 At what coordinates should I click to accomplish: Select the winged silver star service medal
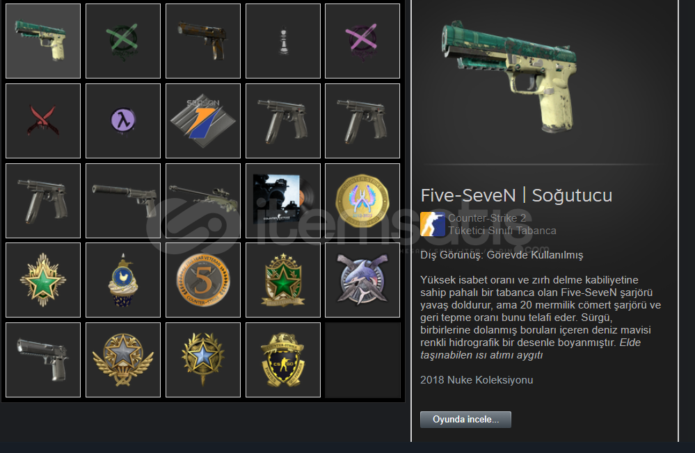[x=123, y=360]
